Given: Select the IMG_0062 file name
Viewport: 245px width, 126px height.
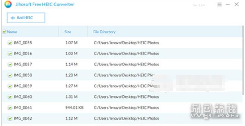Looking at the screenshot, I should click(23, 118).
